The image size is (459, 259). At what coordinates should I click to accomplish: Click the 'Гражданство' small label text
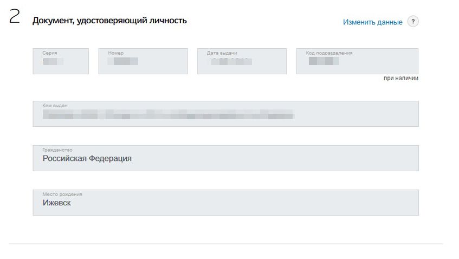coord(57,150)
